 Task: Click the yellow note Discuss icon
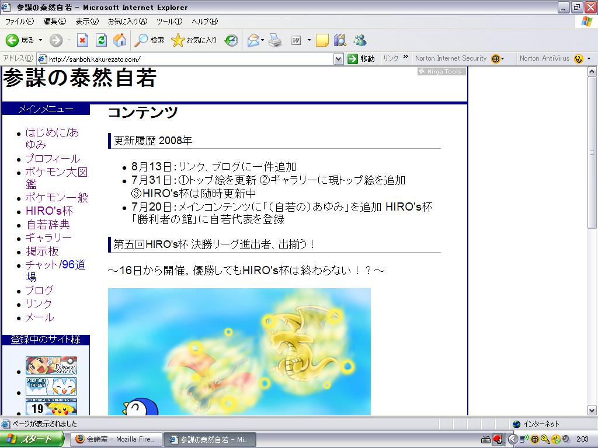click(x=322, y=40)
